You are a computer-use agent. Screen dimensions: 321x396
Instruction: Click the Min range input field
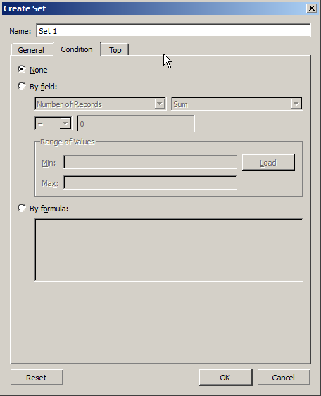coord(150,162)
